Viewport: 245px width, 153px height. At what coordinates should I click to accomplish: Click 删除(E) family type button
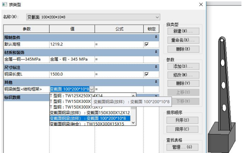coord(183,49)
